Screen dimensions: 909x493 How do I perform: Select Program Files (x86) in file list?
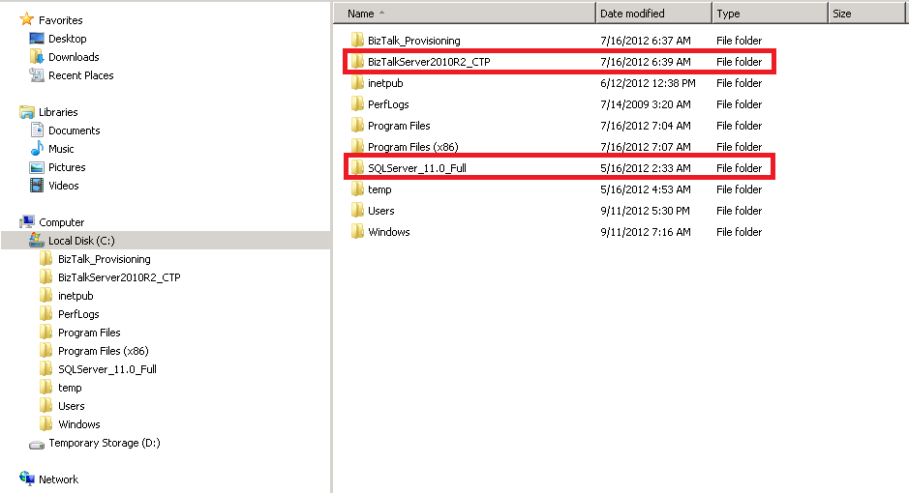click(412, 147)
